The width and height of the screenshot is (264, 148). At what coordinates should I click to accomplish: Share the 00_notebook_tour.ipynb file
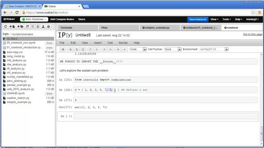coord(49,43)
